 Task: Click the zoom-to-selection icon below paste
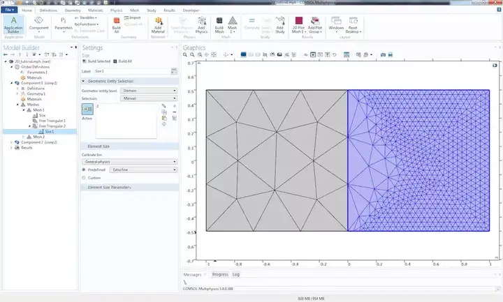tap(164, 124)
